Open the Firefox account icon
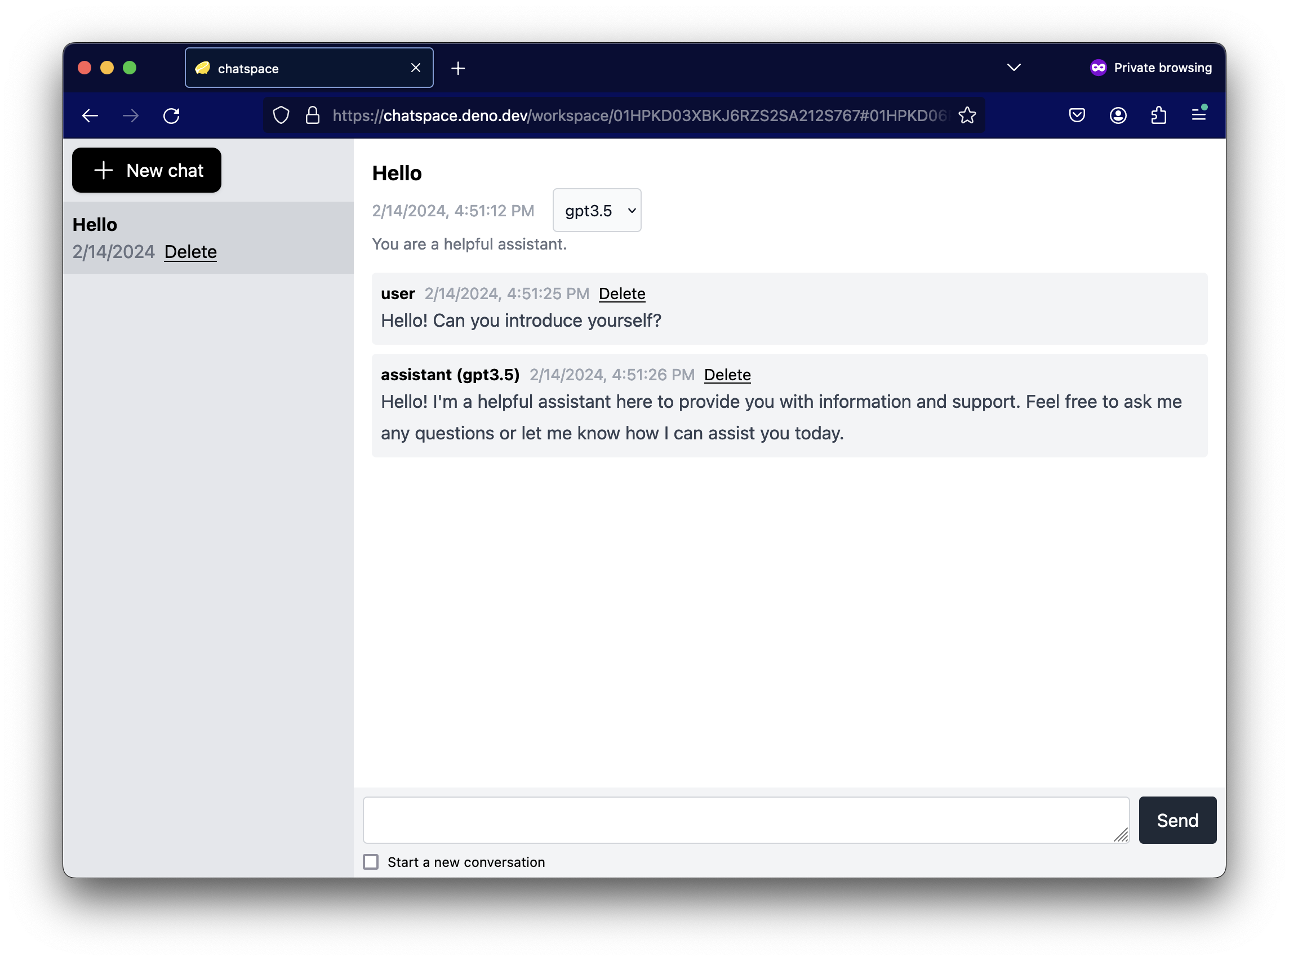The width and height of the screenshot is (1289, 961). coord(1117,115)
